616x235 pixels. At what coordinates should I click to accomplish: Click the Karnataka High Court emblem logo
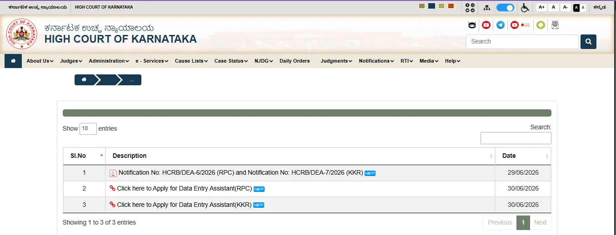click(21, 34)
